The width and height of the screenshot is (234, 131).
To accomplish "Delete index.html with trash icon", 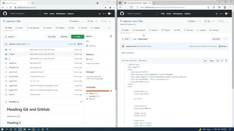I will [226, 61].
